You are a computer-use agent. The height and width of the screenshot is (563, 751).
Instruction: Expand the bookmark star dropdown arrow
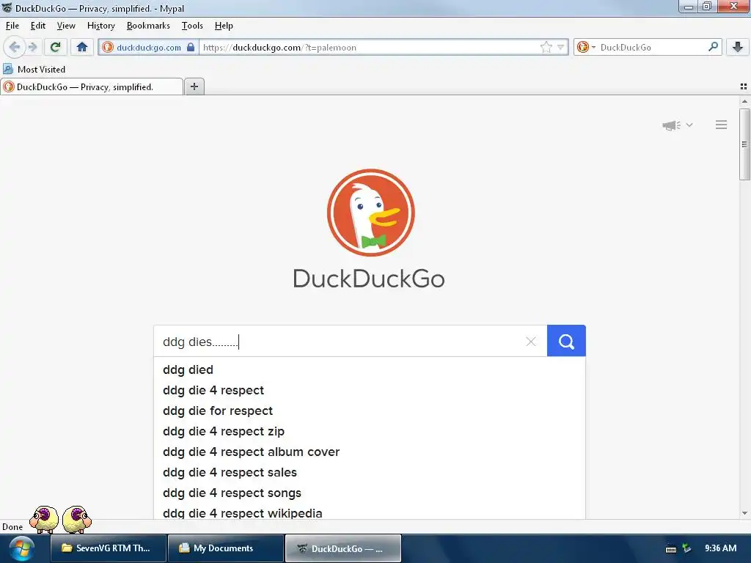point(560,48)
